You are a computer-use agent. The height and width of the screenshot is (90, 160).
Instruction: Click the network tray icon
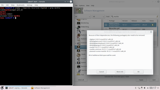tap(139, 88)
